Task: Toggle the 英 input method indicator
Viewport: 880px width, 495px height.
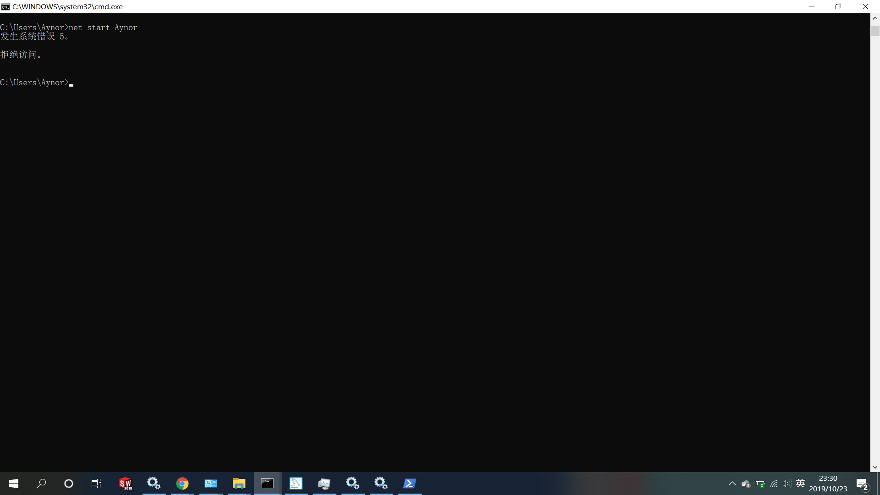Action: click(x=800, y=484)
